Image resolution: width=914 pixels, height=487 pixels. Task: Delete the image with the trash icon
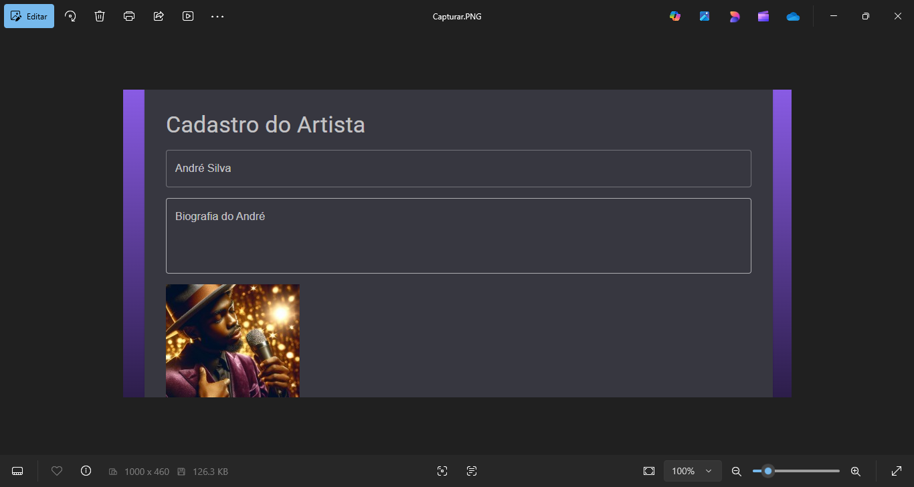click(100, 16)
